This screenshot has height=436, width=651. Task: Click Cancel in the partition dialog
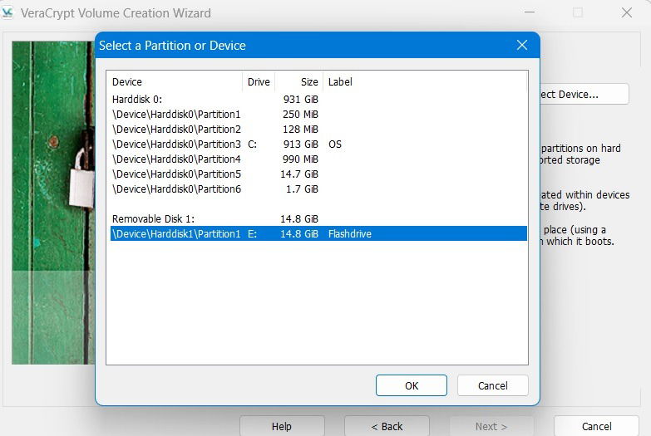pos(493,385)
